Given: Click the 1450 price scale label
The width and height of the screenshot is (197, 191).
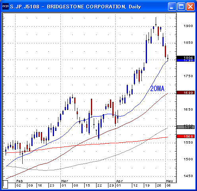Looking at the screenshot, I should pyautogui.click(x=188, y=176).
